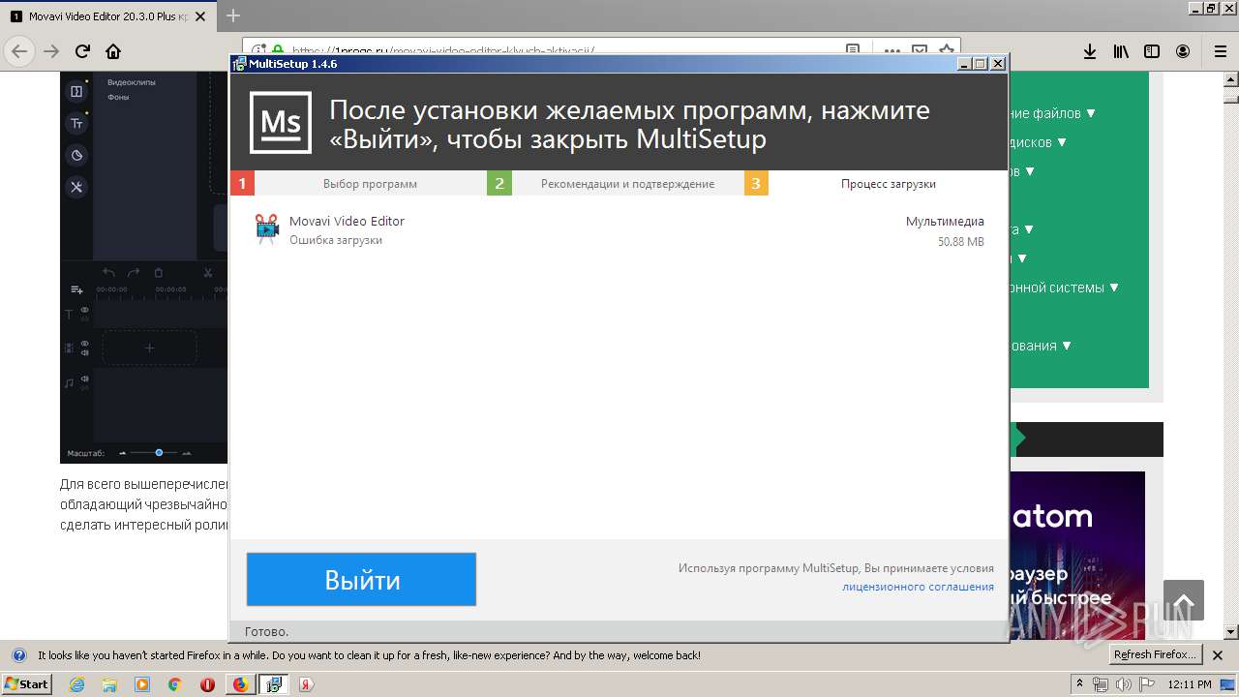Image resolution: width=1239 pixels, height=697 pixels.
Task: Click the page scrollbar up arrow
Action: tap(1230, 79)
